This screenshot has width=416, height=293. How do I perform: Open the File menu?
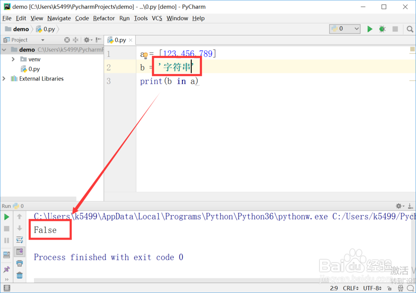point(7,18)
